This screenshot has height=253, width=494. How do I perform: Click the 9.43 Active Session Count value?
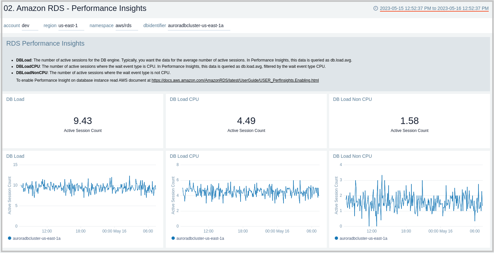(x=83, y=121)
